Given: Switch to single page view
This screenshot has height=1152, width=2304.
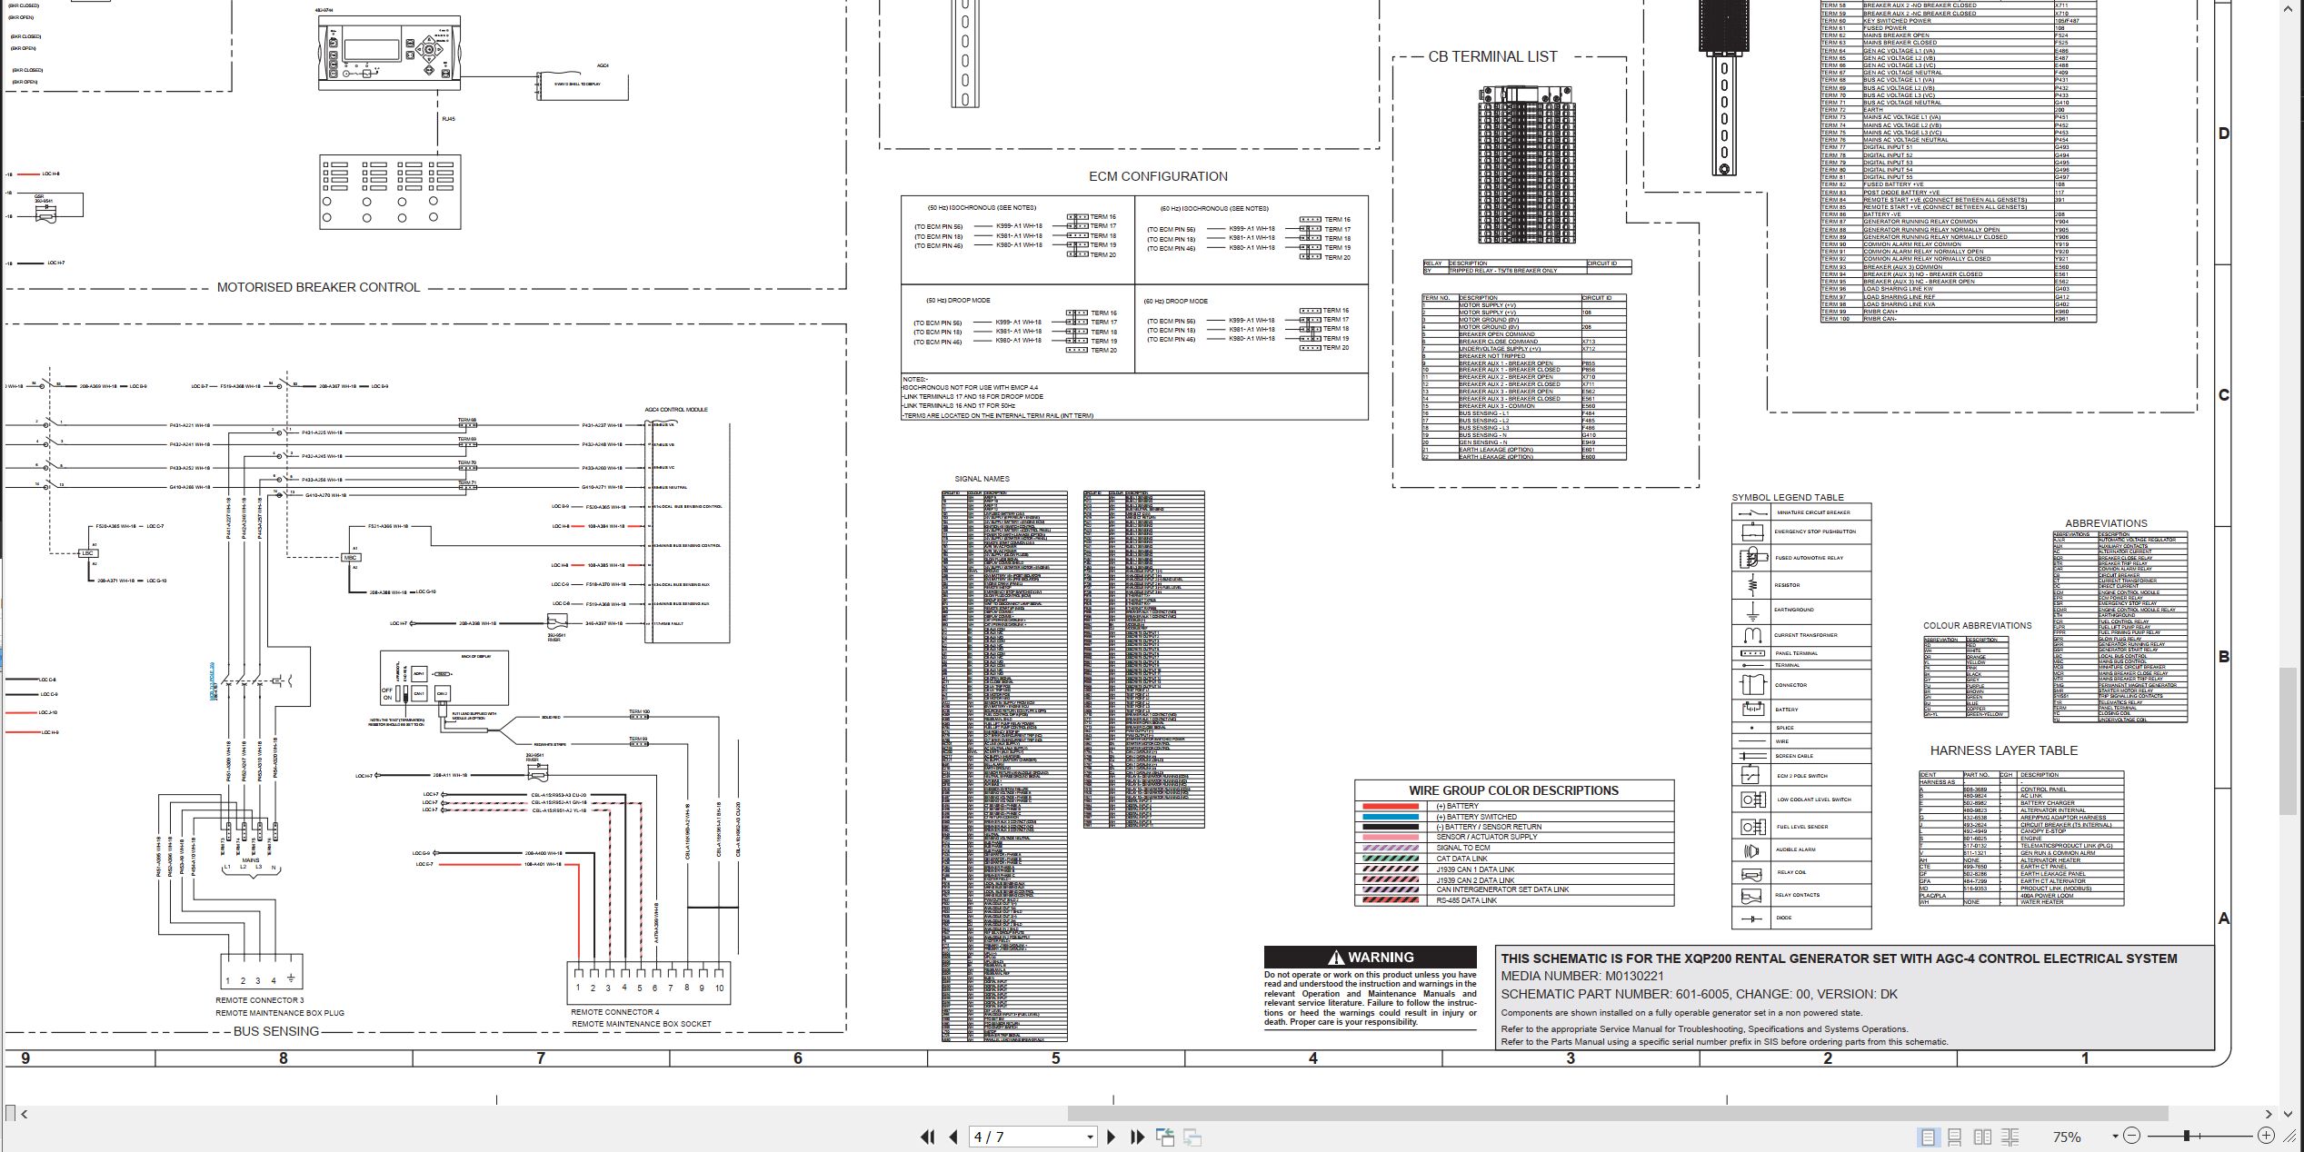Looking at the screenshot, I should click(x=1928, y=1137).
